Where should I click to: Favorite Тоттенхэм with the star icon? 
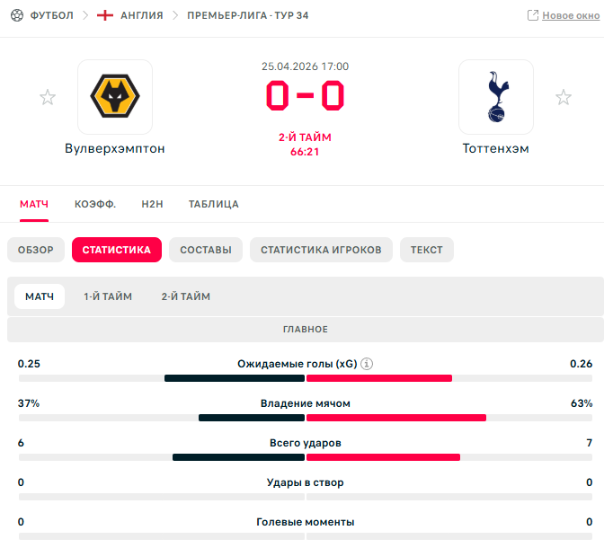[x=564, y=97]
